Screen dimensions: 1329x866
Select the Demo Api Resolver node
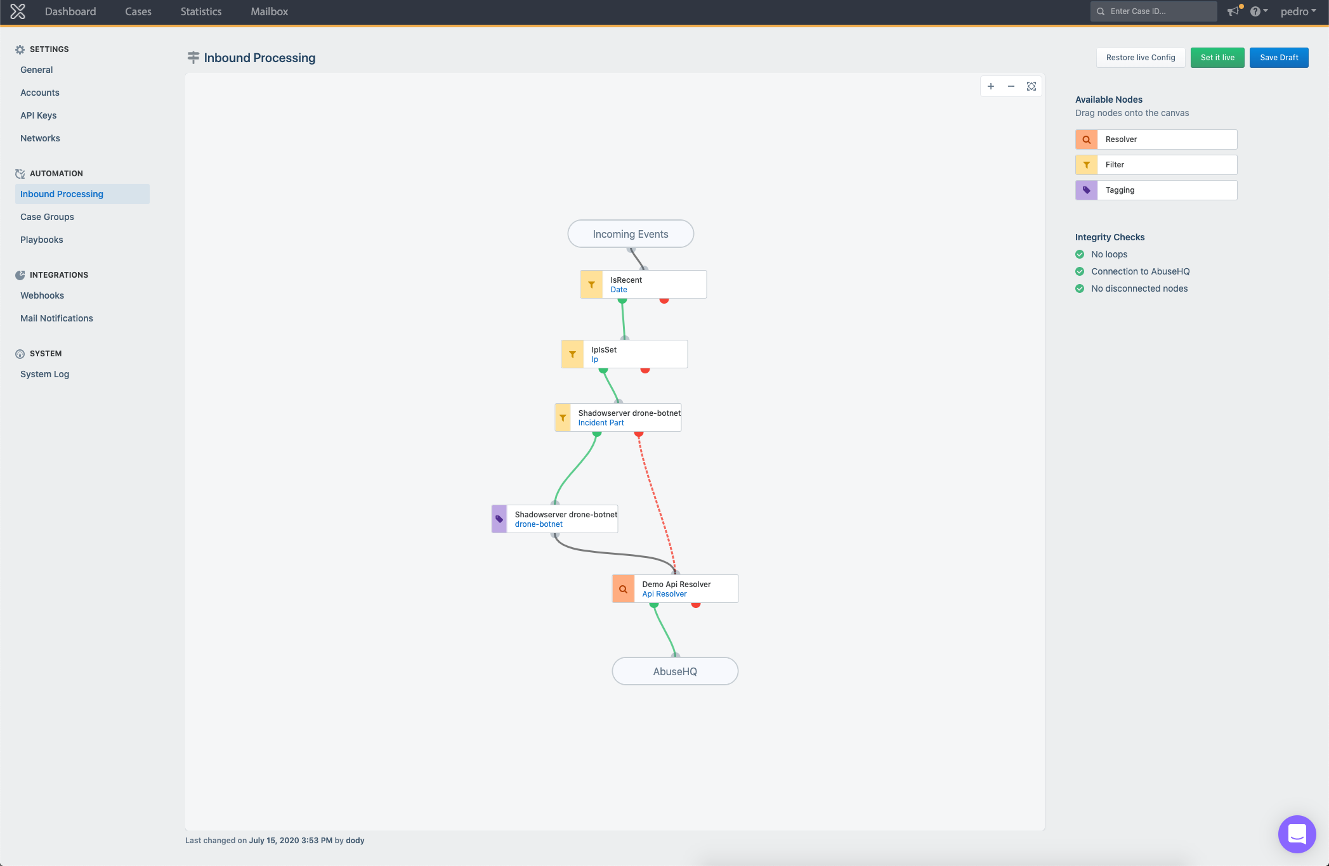pyautogui.click(x=676, y=589)
